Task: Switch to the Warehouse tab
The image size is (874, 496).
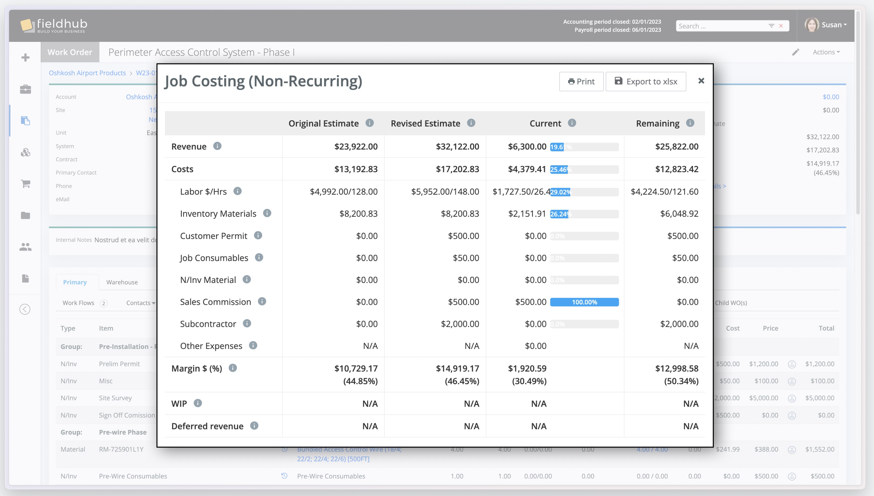Action: click(x=122, y=282)
